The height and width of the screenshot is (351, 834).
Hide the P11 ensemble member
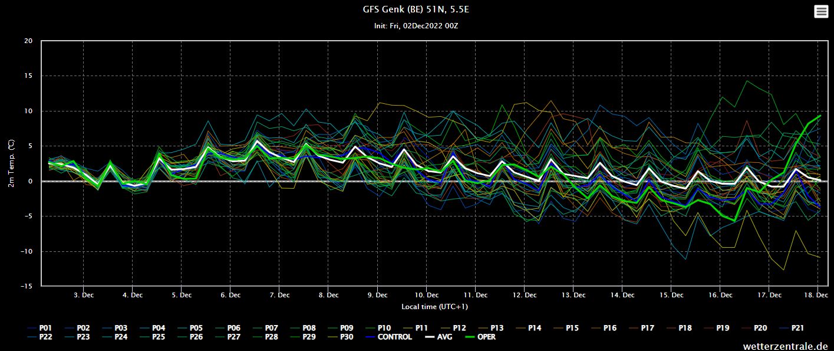coord(417,328)
